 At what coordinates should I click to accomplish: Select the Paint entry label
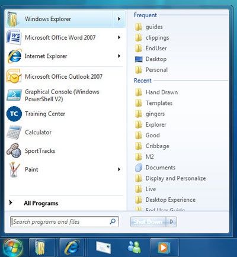pos(31,169)
